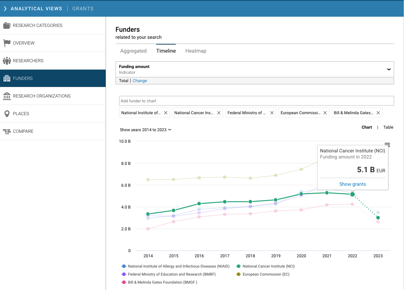Open the chart hamburger menu icon

tap(387, 145)
